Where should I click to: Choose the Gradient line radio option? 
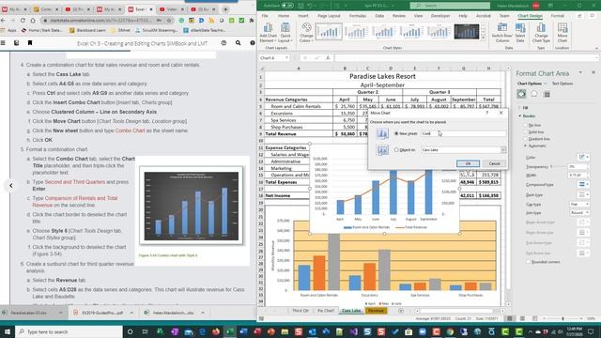[x=526, y=139]
